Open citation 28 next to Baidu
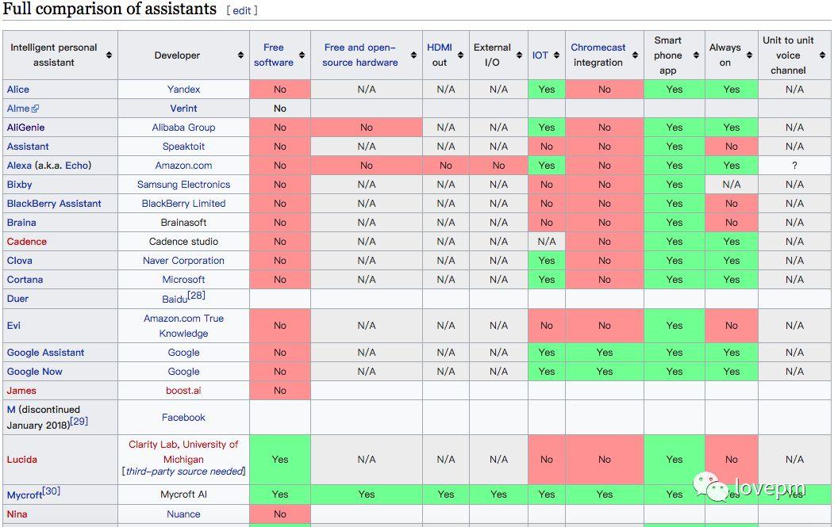The height and width of the screenshot is (527, 834). (x=197, y=295)
